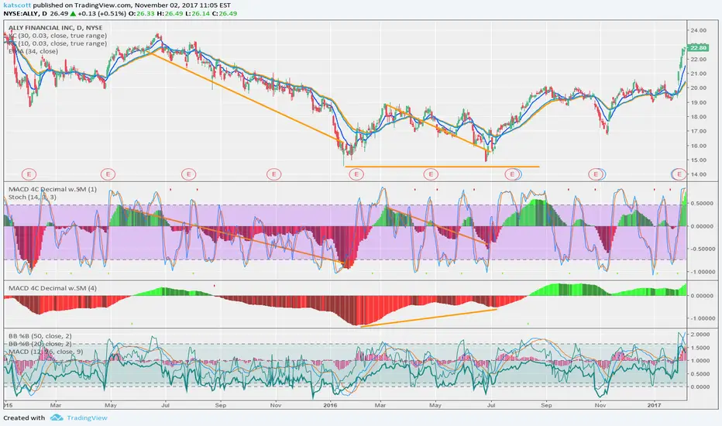Select the earnings E marker after July 2016
Viewport: 722px width, 426px height.
pyautogui.click(x=512, y=174)
